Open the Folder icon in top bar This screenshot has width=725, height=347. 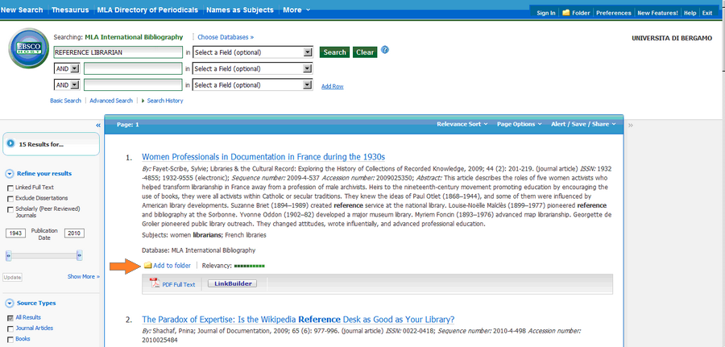(566, 13)
